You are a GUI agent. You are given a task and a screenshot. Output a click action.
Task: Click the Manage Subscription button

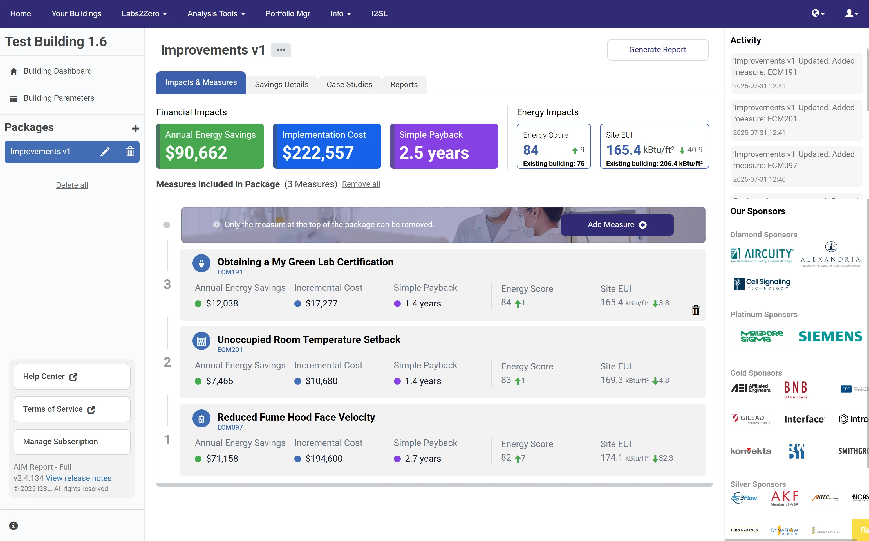click(x=72, y=442)
